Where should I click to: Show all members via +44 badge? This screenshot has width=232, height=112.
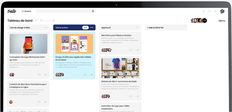205,21
